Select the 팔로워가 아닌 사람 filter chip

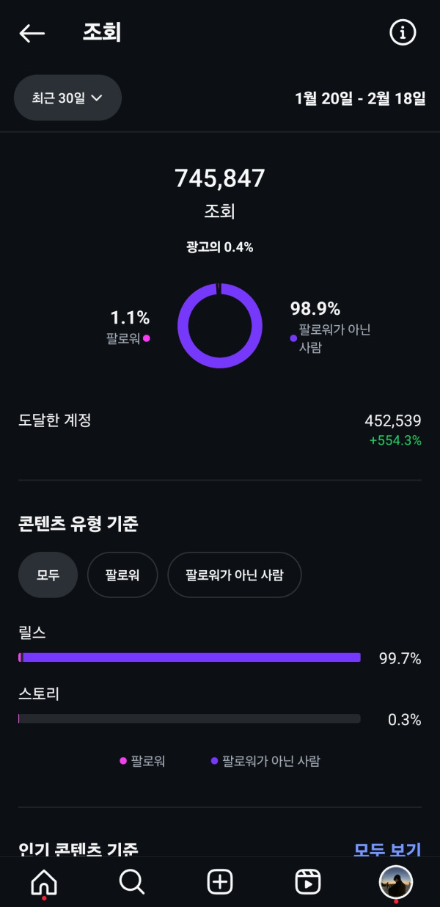pos(235,575)
